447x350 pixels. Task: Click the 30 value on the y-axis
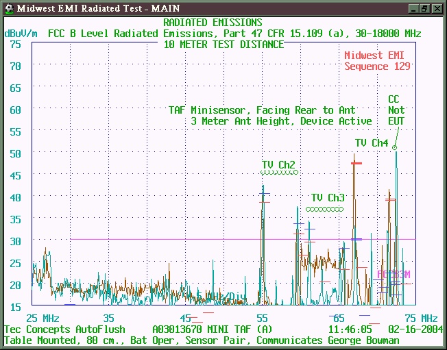[x=15, y=241]
